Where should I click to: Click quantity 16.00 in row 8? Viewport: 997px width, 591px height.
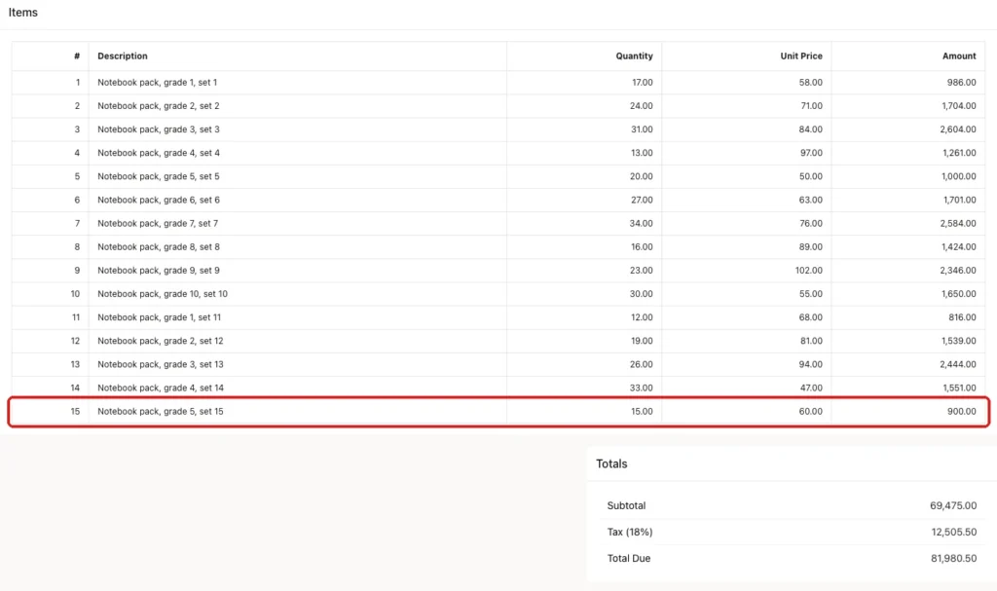(642, 247)
